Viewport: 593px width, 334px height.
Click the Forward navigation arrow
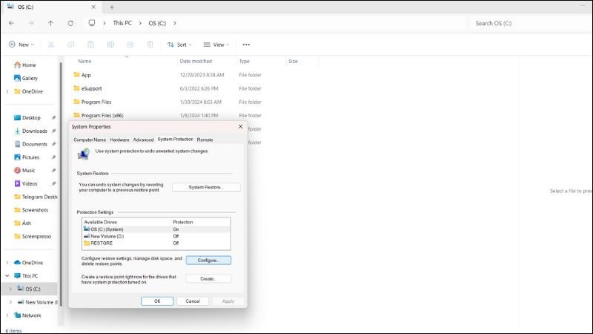click(x=31, y=23)
